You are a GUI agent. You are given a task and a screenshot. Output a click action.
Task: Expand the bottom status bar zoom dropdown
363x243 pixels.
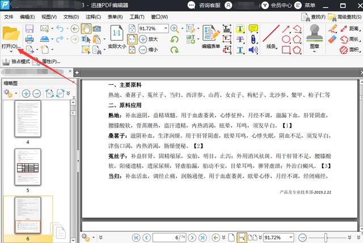(x=290, y=237)
